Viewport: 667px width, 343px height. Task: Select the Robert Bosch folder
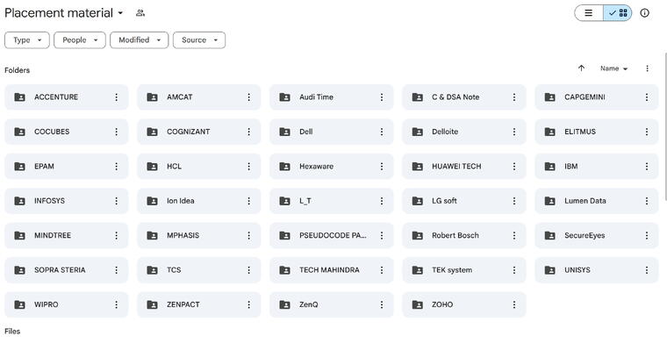(x=464, y=235)
